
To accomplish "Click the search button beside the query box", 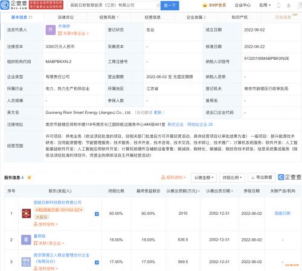I will coord(170,5).
